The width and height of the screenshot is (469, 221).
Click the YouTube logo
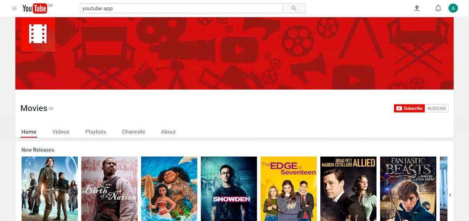pos(35,8)
